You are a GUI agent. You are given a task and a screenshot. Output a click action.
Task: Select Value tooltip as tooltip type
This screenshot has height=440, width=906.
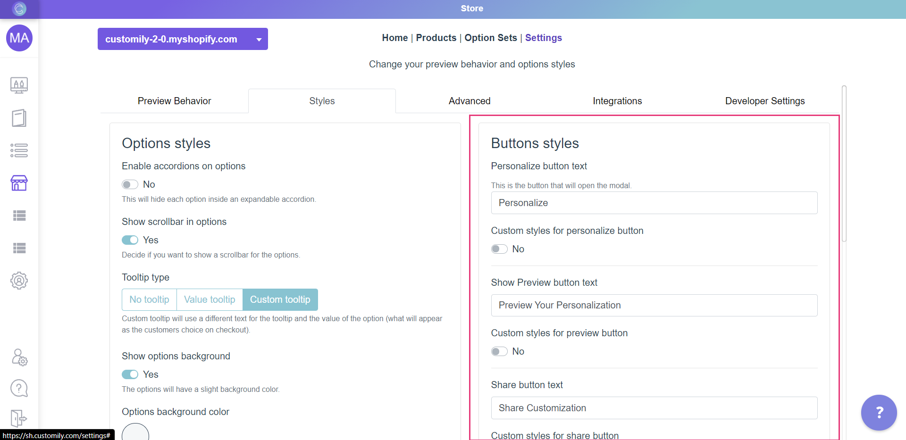tap(209, 299)
